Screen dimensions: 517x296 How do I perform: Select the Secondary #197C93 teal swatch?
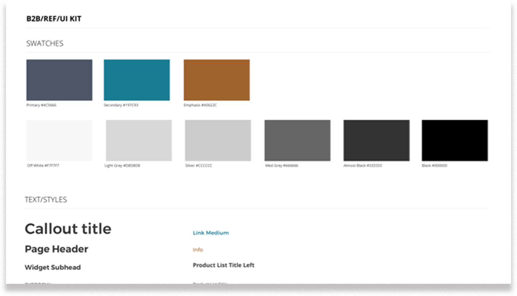click(137, 80)
